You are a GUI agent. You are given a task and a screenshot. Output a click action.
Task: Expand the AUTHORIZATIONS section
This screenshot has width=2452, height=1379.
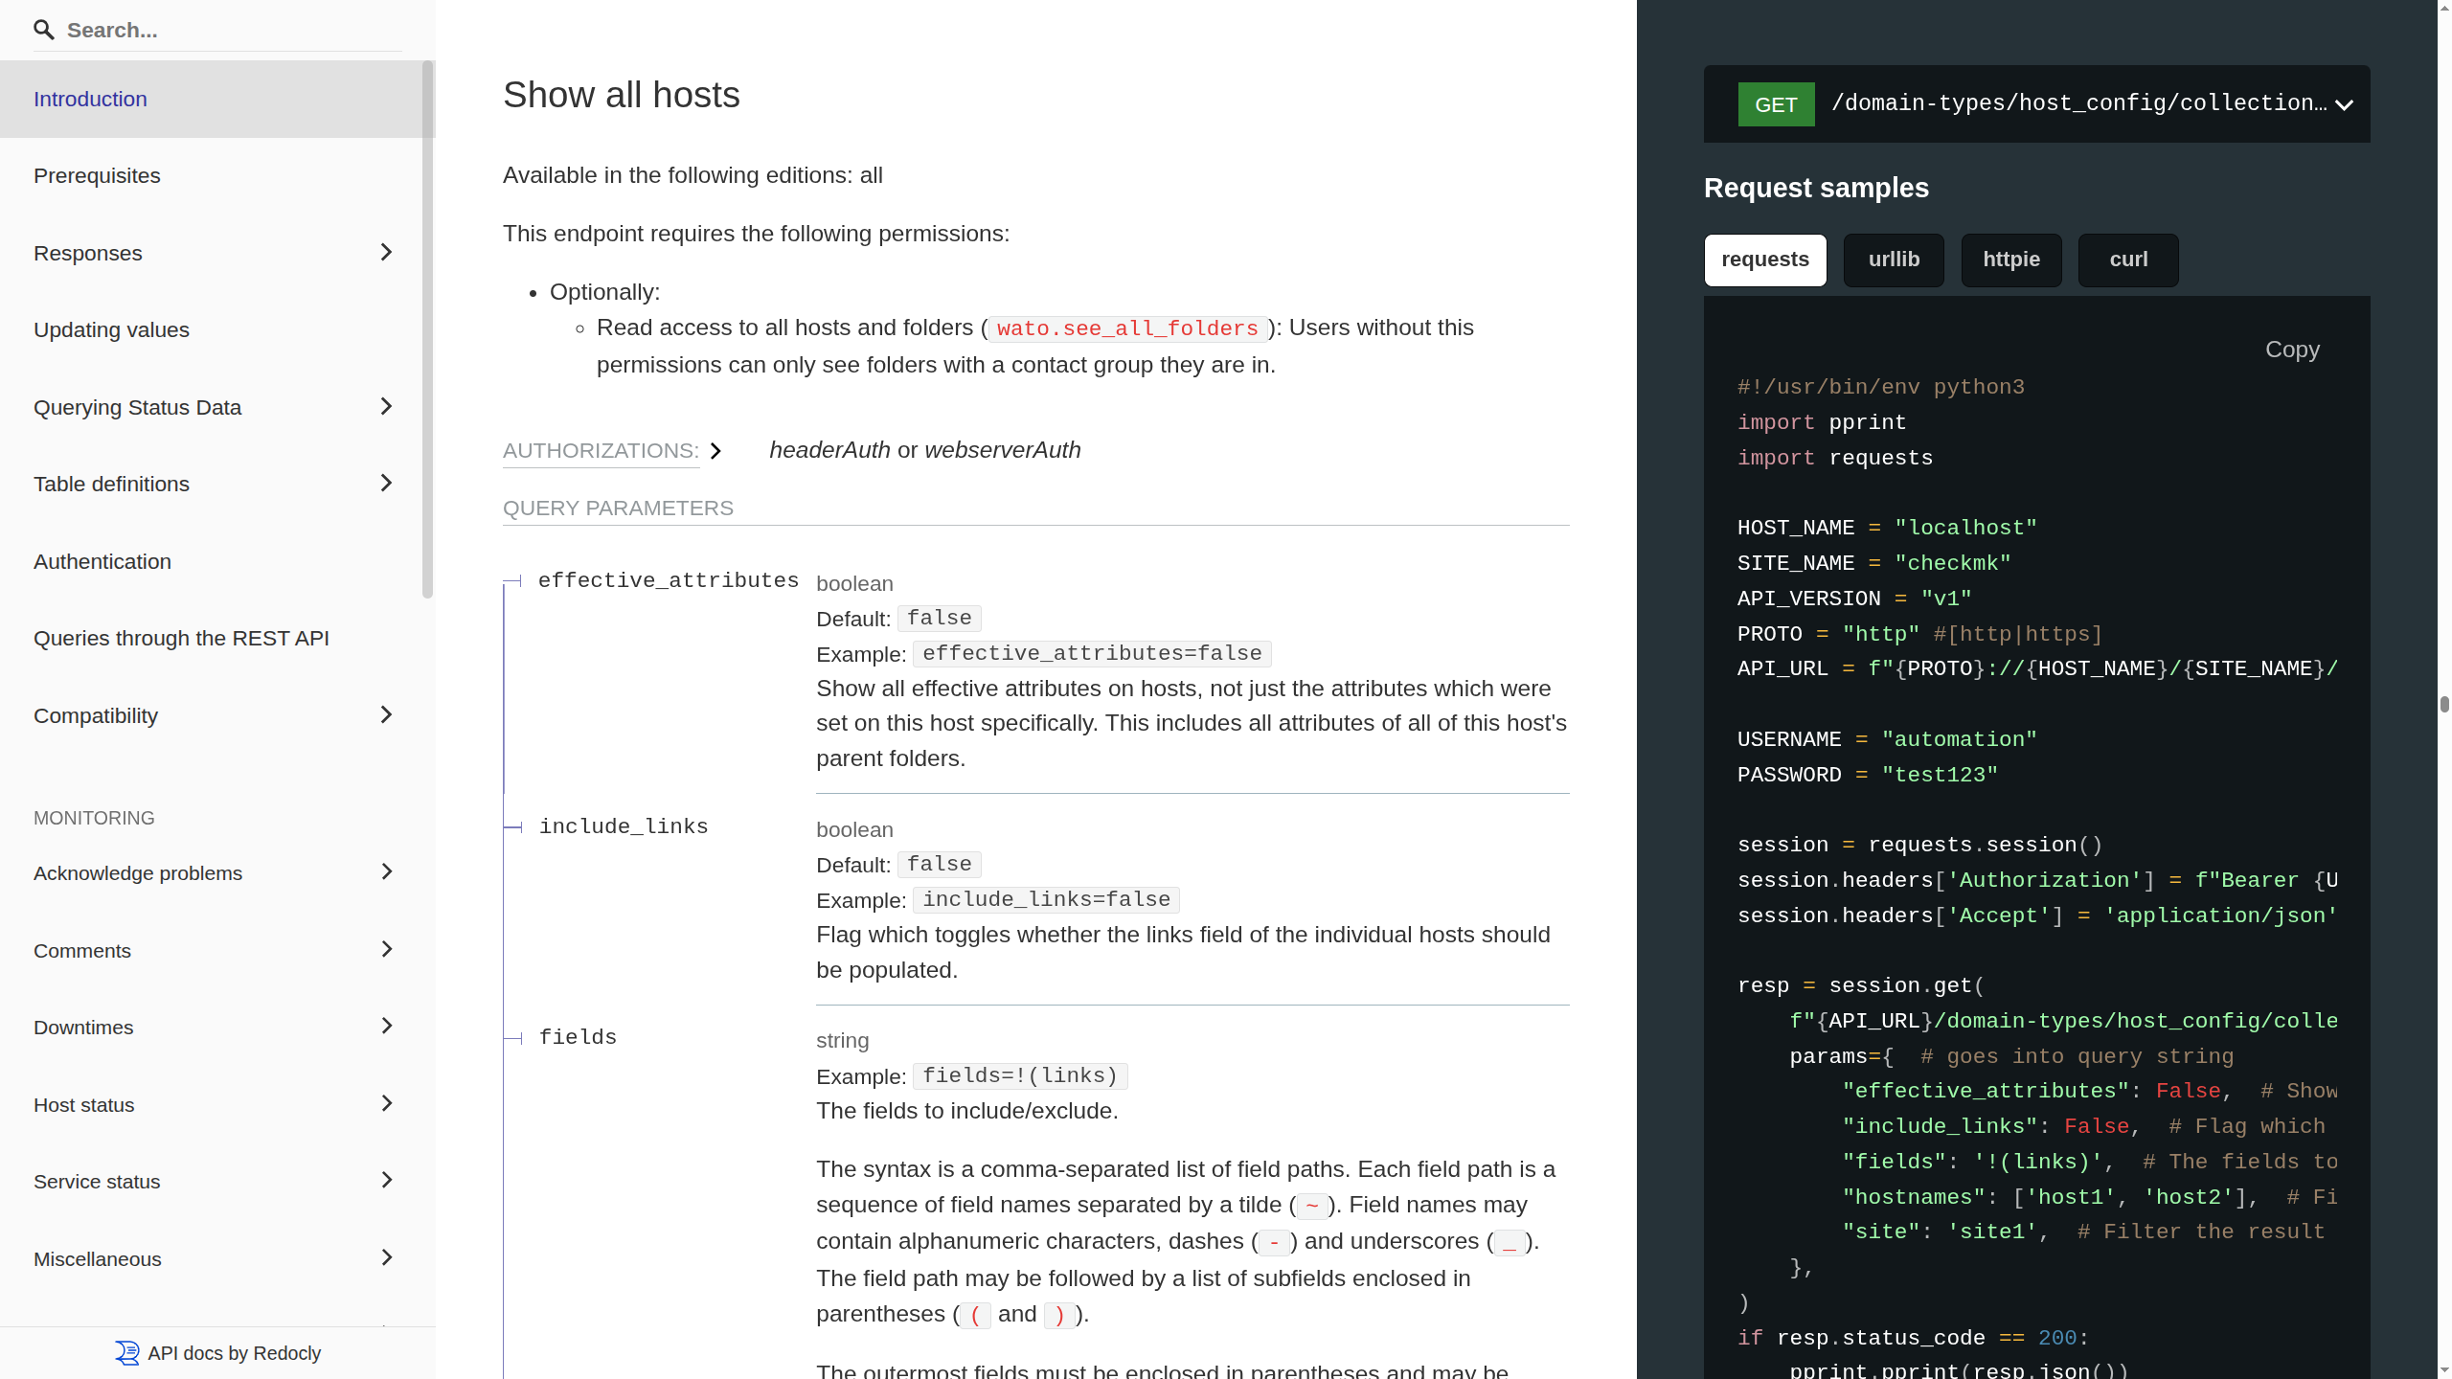point(715,450)
